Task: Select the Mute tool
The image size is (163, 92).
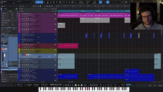Action: click(54, 2)
